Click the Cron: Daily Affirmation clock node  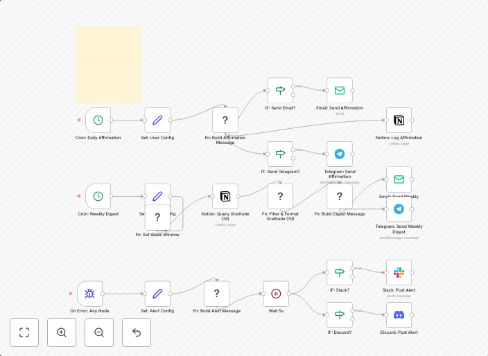98,121
